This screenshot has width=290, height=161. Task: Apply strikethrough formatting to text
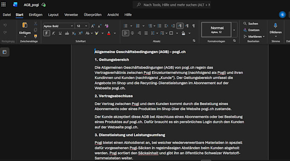coord(67,33)
